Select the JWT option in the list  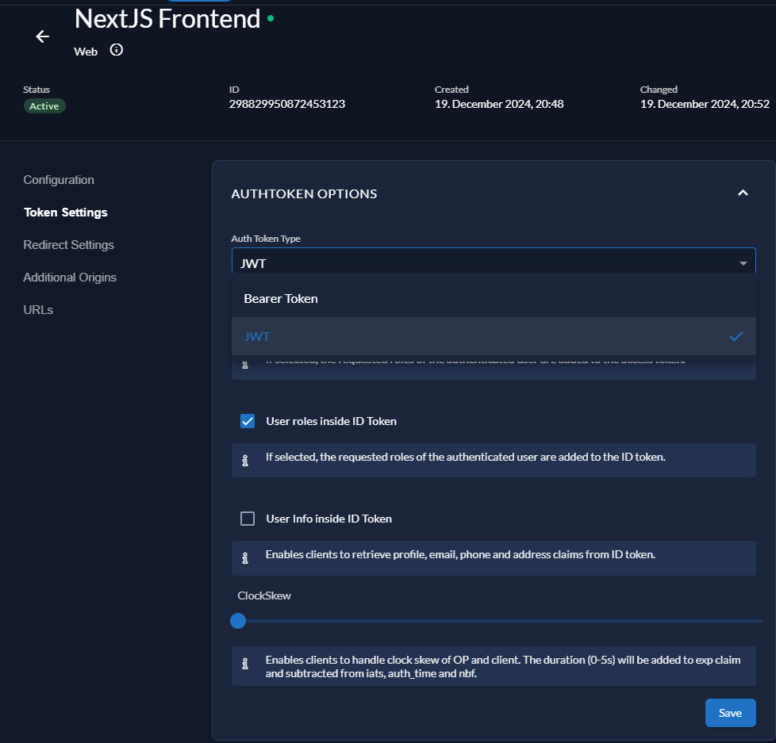pyautogui.click(x=494, y=336)
